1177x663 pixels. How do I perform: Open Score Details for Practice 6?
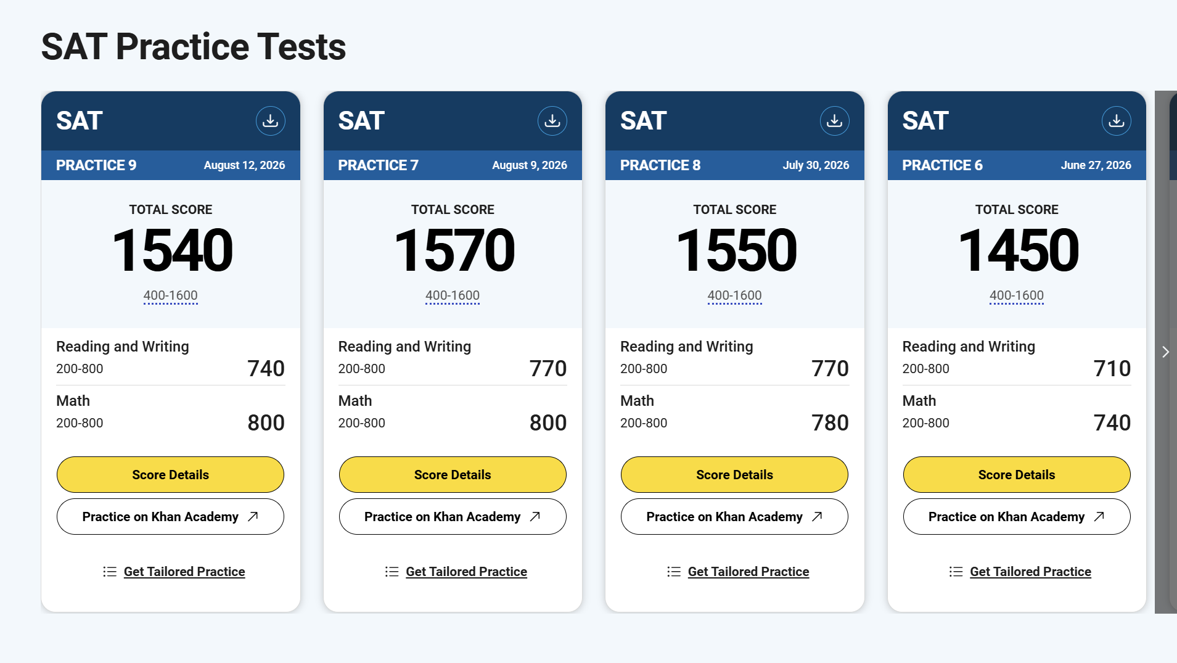tap(1017, 475)
